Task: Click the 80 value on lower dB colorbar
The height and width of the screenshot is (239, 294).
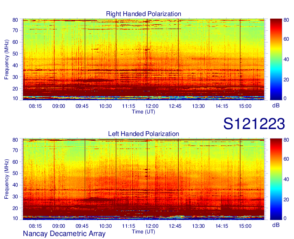Action: [286, 140]
